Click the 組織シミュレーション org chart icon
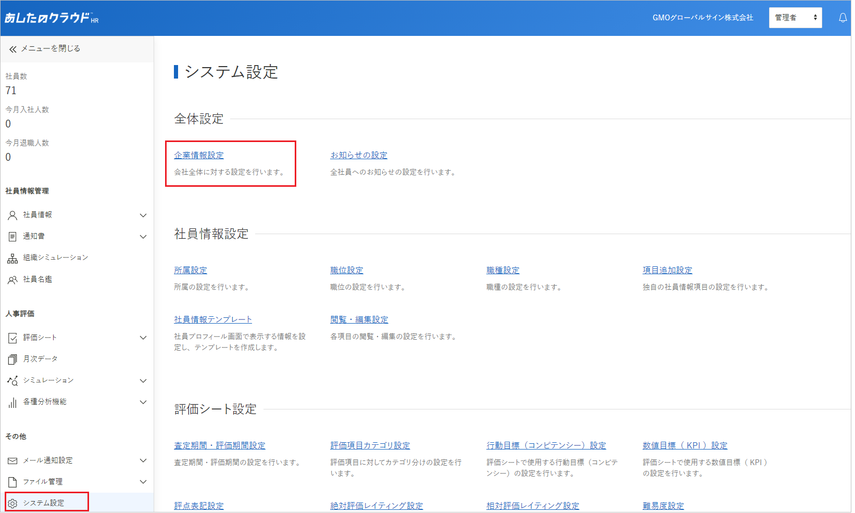Viewport: 855px width, 513px height. point(12,258)
